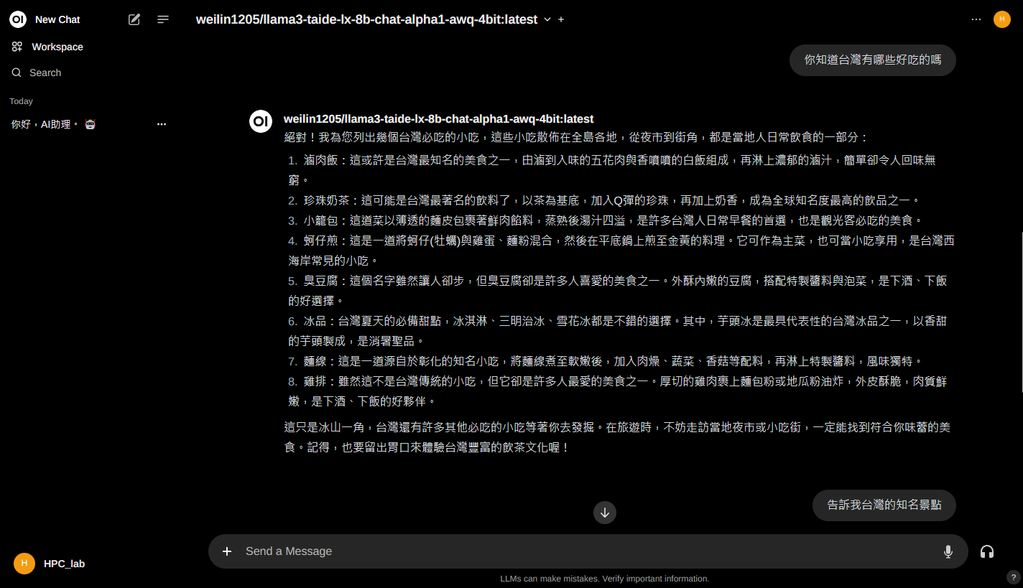Focus the Send a Message input field

(x=589, y=551)
